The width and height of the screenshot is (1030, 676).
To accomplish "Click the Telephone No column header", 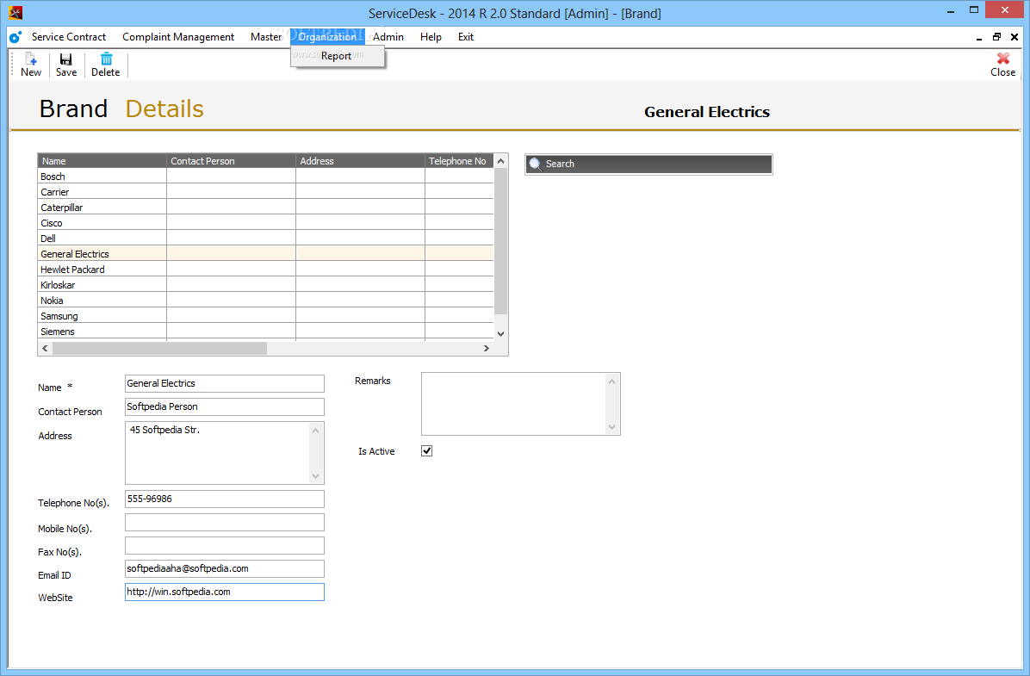I will (x=459, y=161).
